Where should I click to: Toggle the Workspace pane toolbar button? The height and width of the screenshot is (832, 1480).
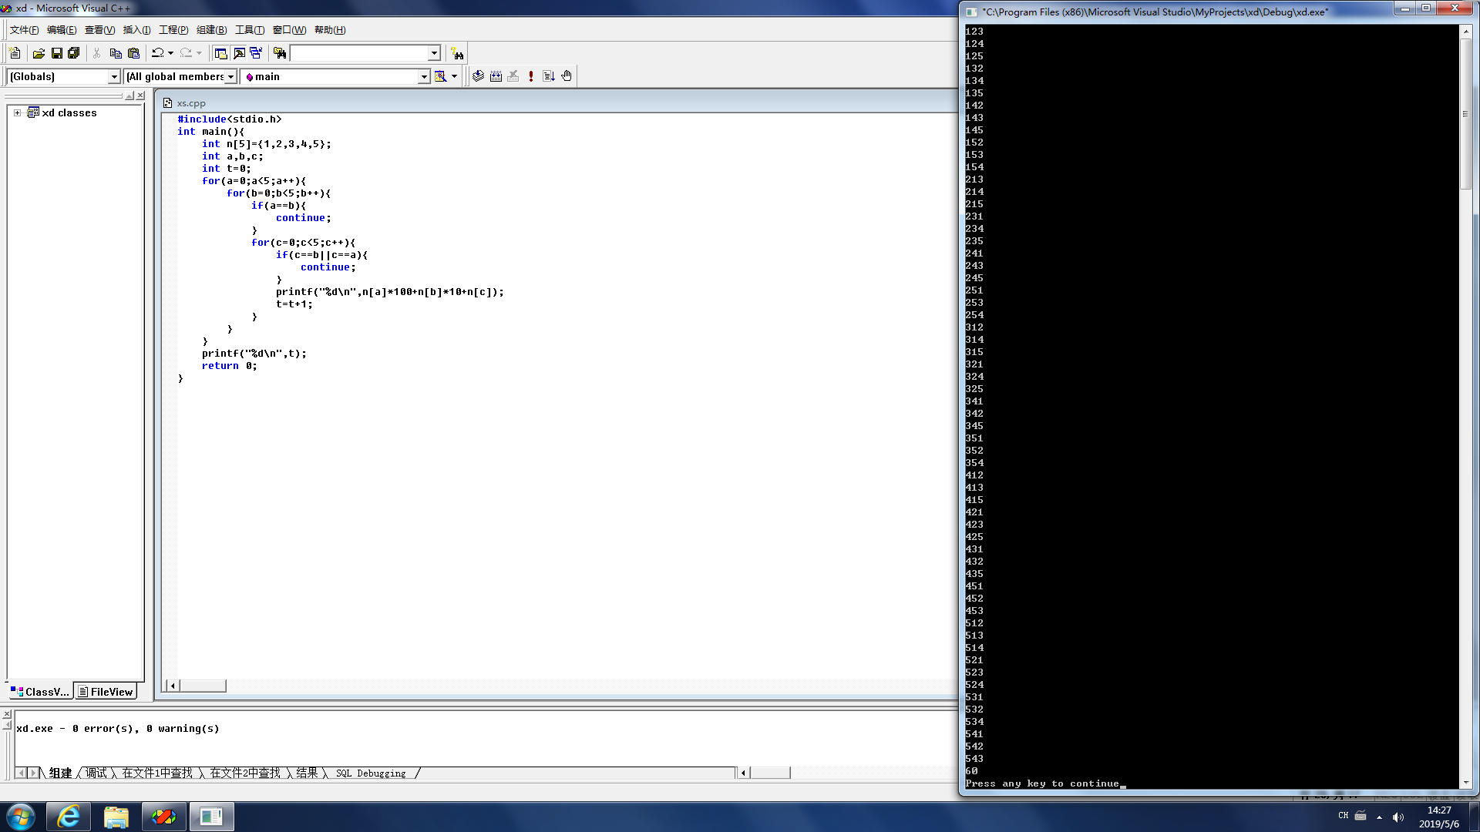click(221, 53)
